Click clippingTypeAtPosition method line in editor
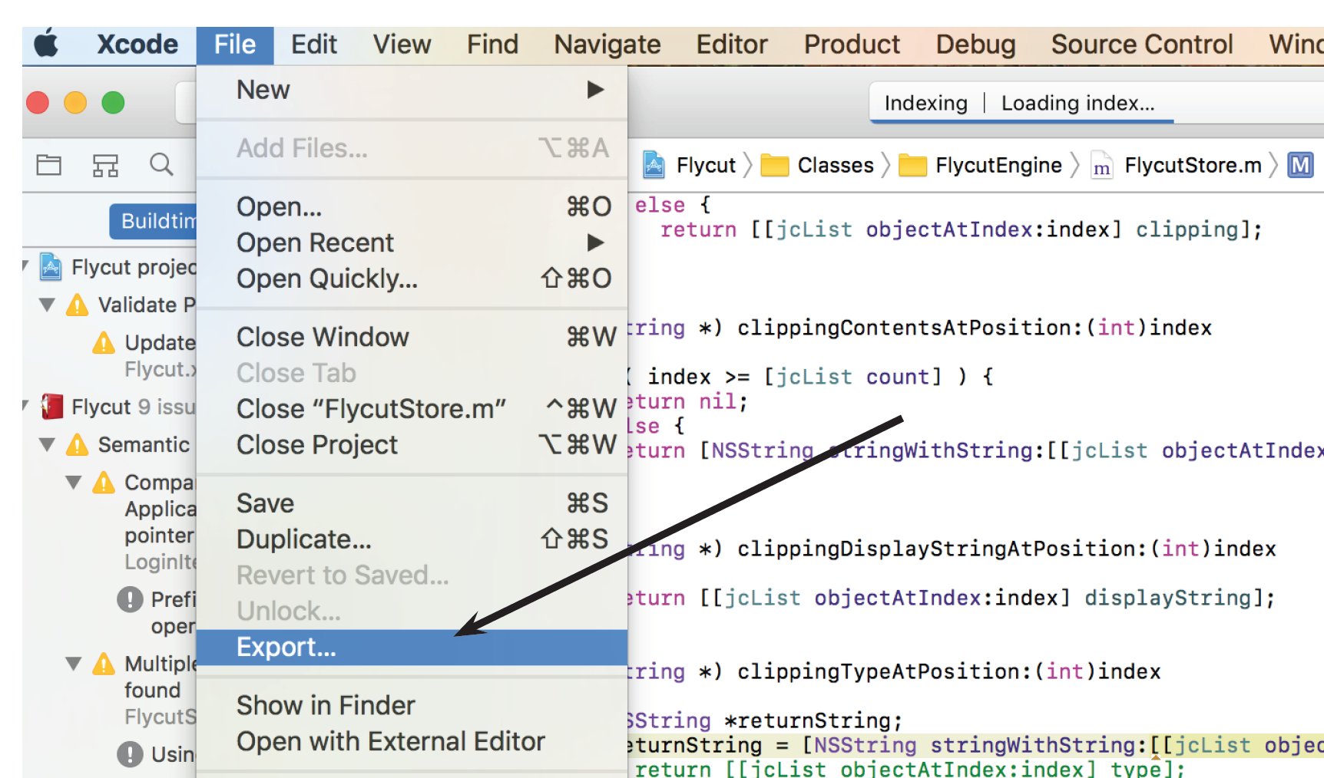Screen dimensions: 1324x778 point(895,672)
